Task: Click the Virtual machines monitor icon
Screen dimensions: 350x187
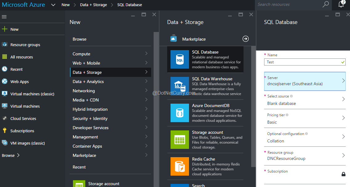Action: (5, 106)
